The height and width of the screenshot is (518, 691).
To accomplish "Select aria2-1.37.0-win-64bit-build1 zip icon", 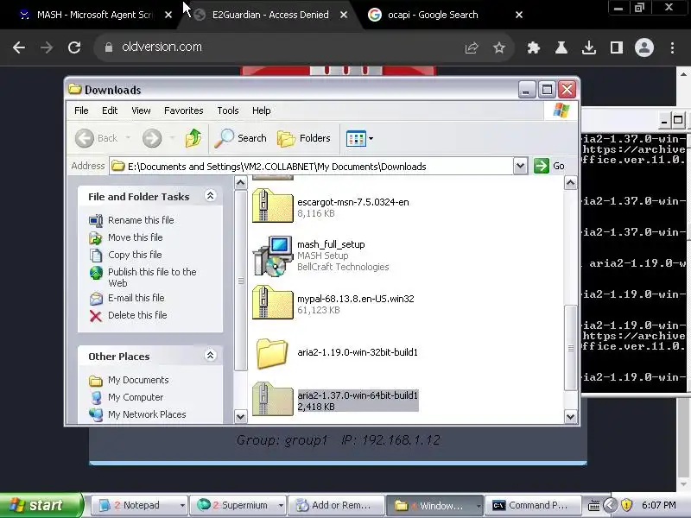I will pyautogui.click(x=272, y=399).
